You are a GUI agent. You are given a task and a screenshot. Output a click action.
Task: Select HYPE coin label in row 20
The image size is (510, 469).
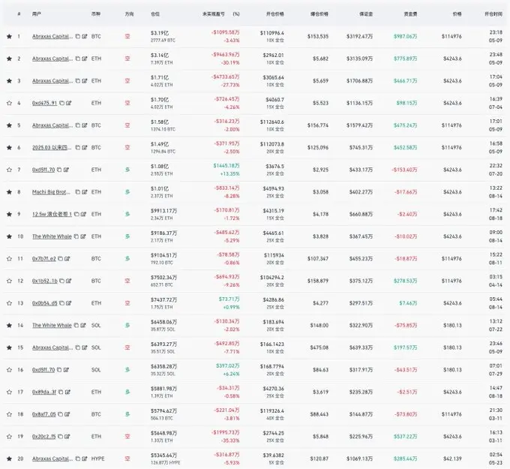click(98, 458)
